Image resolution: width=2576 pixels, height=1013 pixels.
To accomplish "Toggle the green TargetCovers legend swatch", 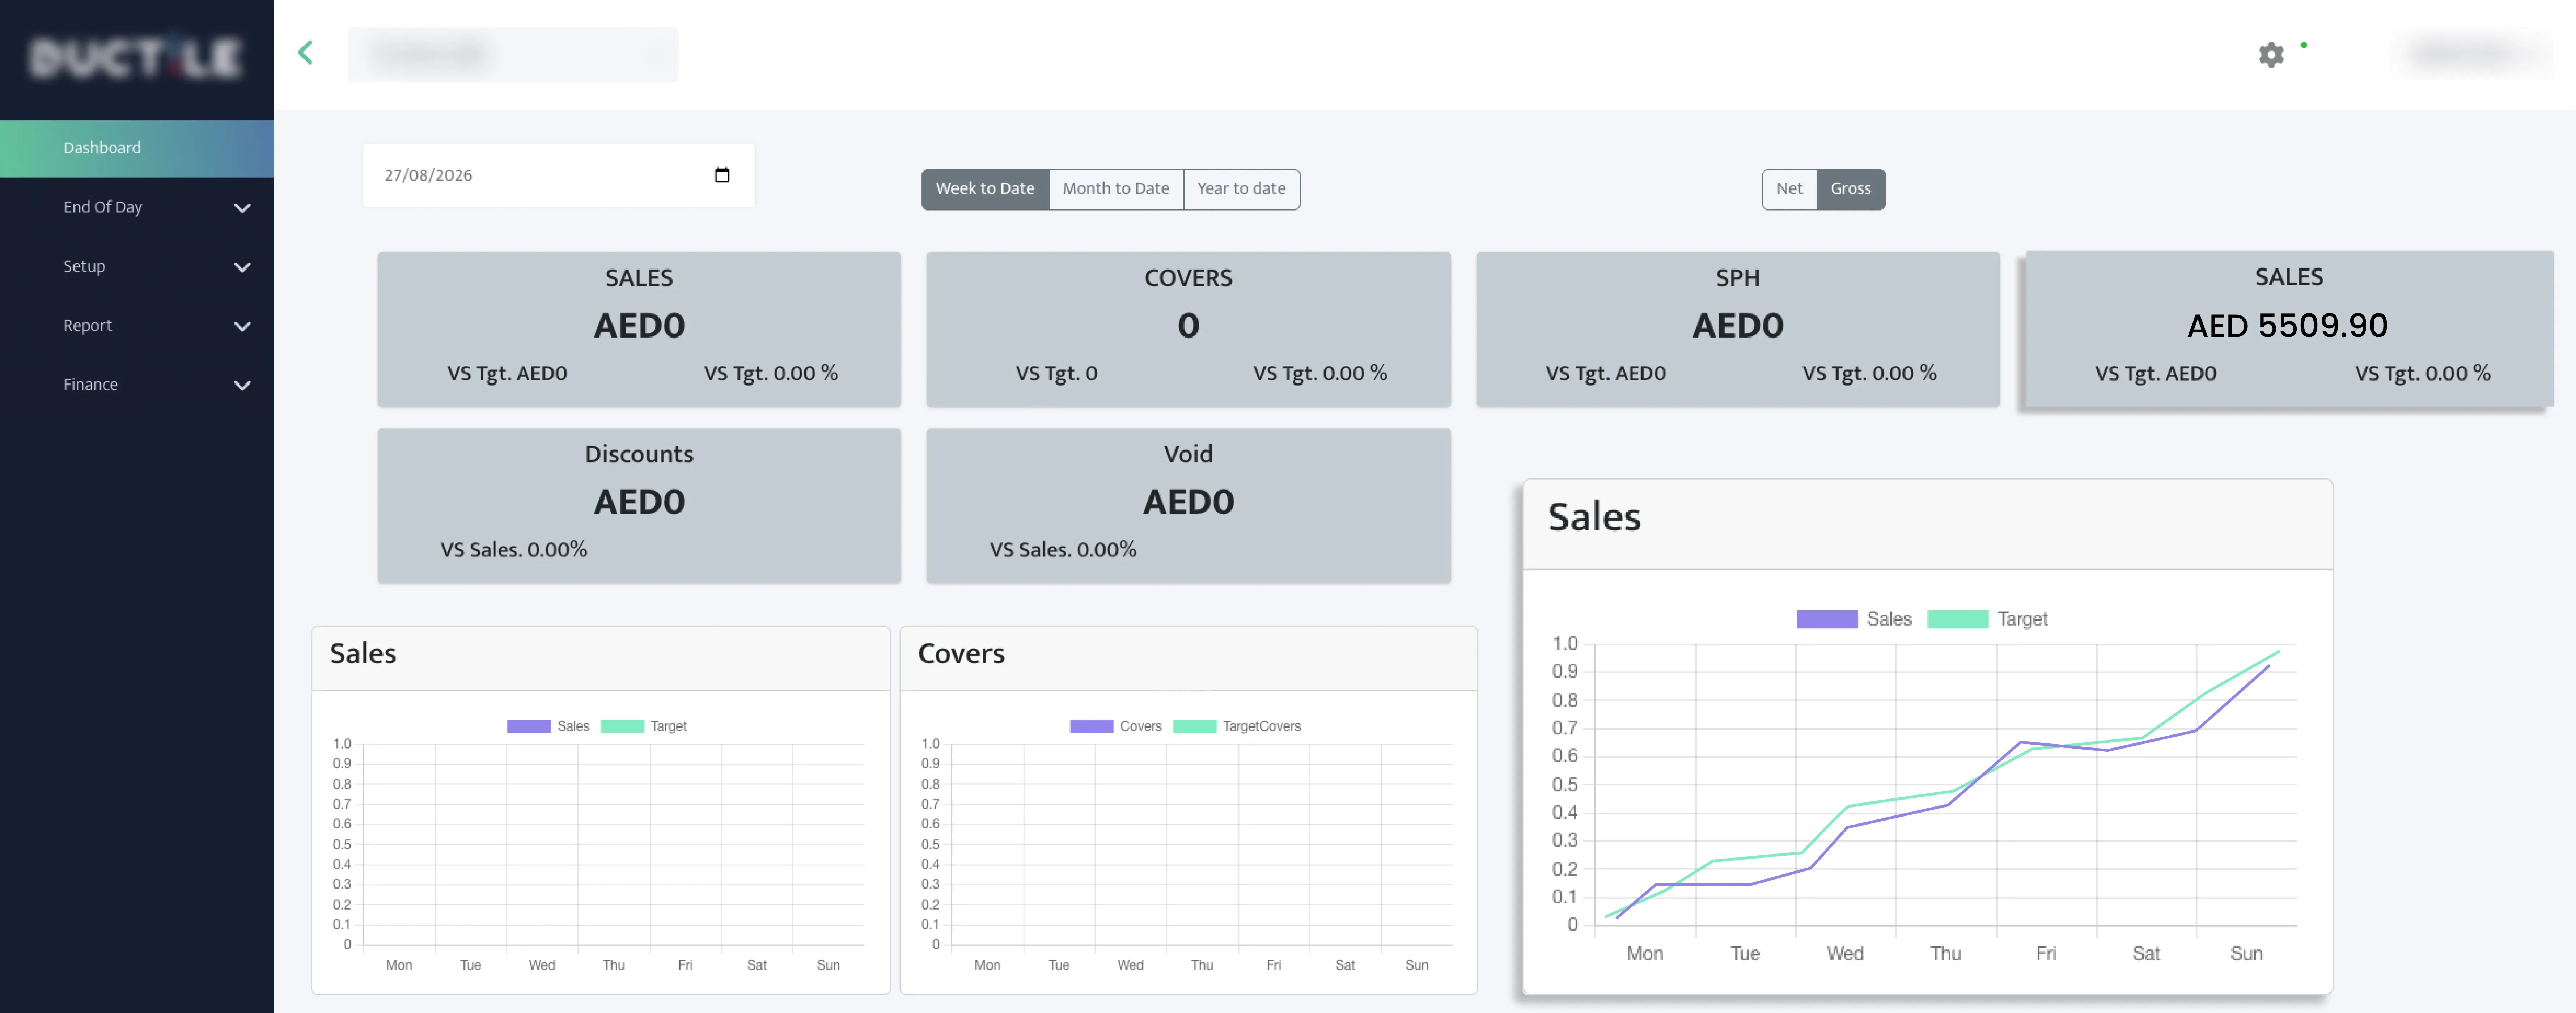I will (x=1194, y=726).
